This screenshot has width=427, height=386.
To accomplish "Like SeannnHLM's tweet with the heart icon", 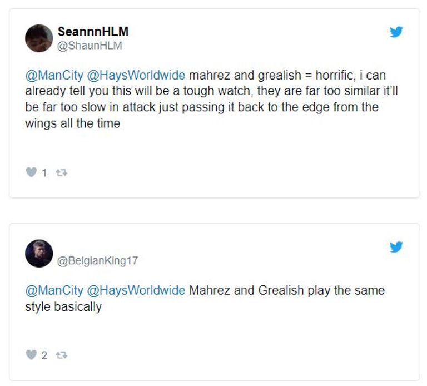I will pos(31,173).
